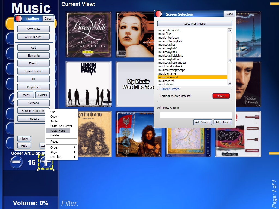Choose Copy from the context menu
Screen dimensions: 279x209
point(54,116)
